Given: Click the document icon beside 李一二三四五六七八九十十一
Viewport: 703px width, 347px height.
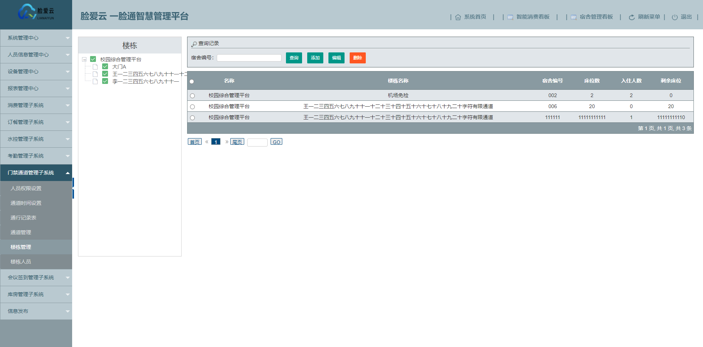Looking at the screenshot, I should point(95,81).
